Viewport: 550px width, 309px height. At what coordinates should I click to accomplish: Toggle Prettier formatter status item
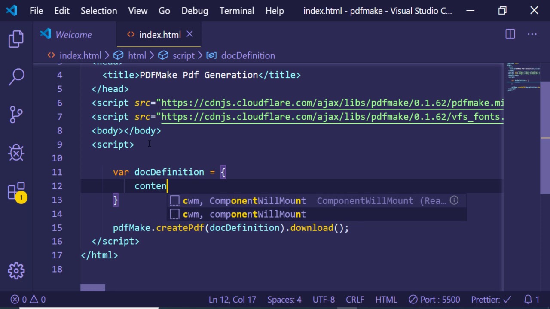pos(491,300)
